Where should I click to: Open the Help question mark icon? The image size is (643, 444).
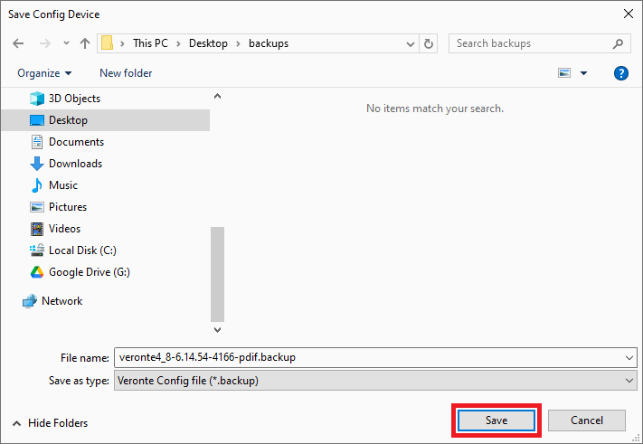tap(620, 73)
